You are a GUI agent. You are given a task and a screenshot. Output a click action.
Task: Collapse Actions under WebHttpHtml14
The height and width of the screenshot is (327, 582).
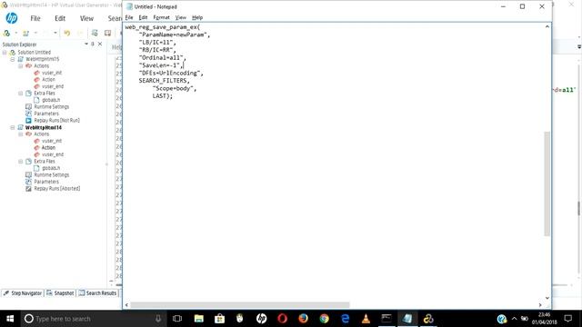click(x=20, y=134)
